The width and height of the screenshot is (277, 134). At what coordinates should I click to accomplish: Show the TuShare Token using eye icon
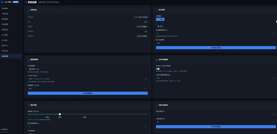146,79
